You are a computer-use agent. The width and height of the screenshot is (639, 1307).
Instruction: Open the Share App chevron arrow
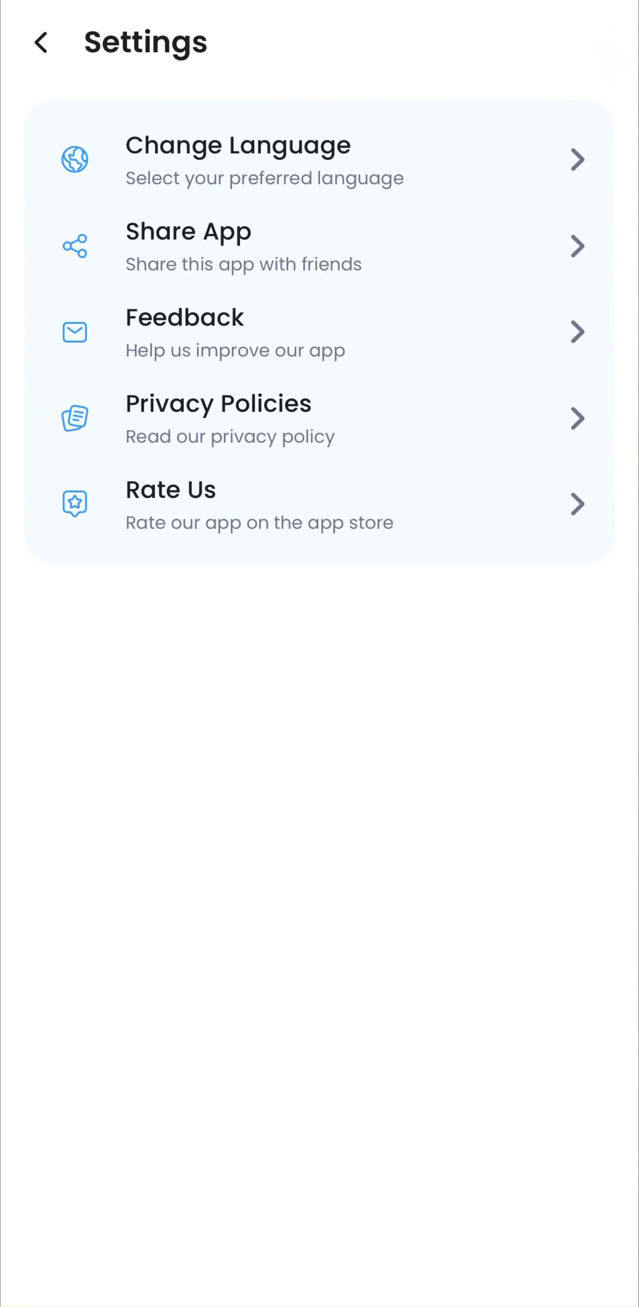tap(578, 246)
